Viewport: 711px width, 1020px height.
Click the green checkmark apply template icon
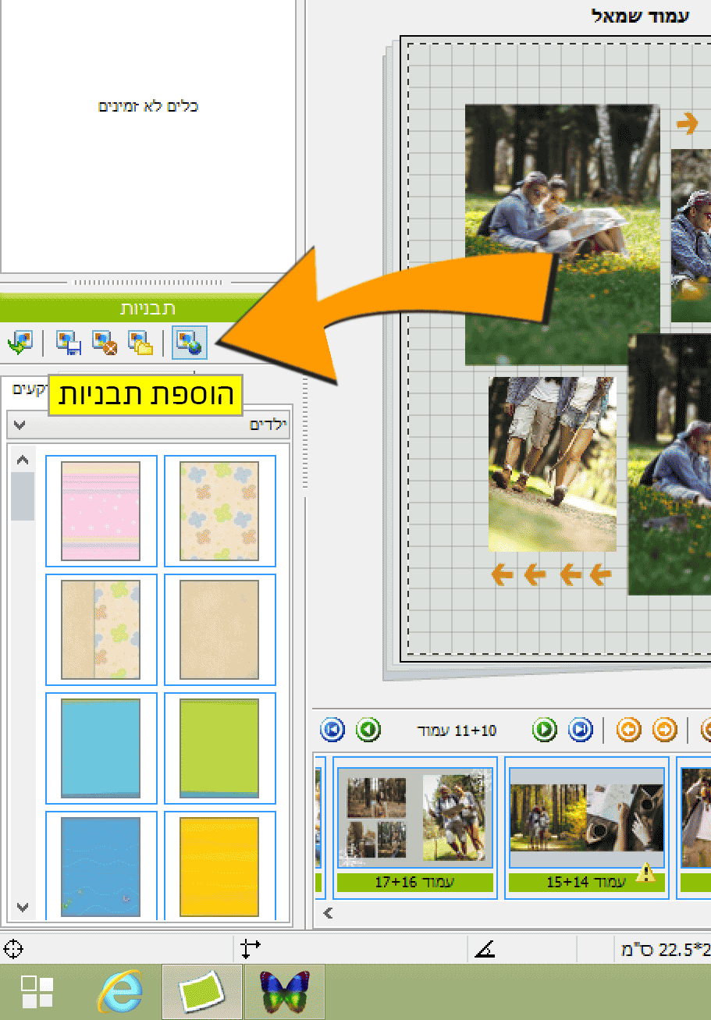coord(20,343)
